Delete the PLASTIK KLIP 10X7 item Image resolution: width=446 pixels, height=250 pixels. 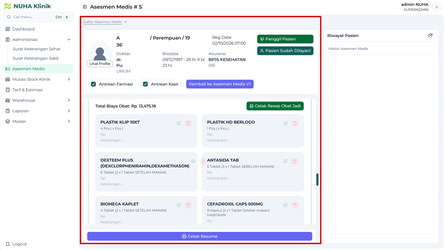[x=188, y=123]
